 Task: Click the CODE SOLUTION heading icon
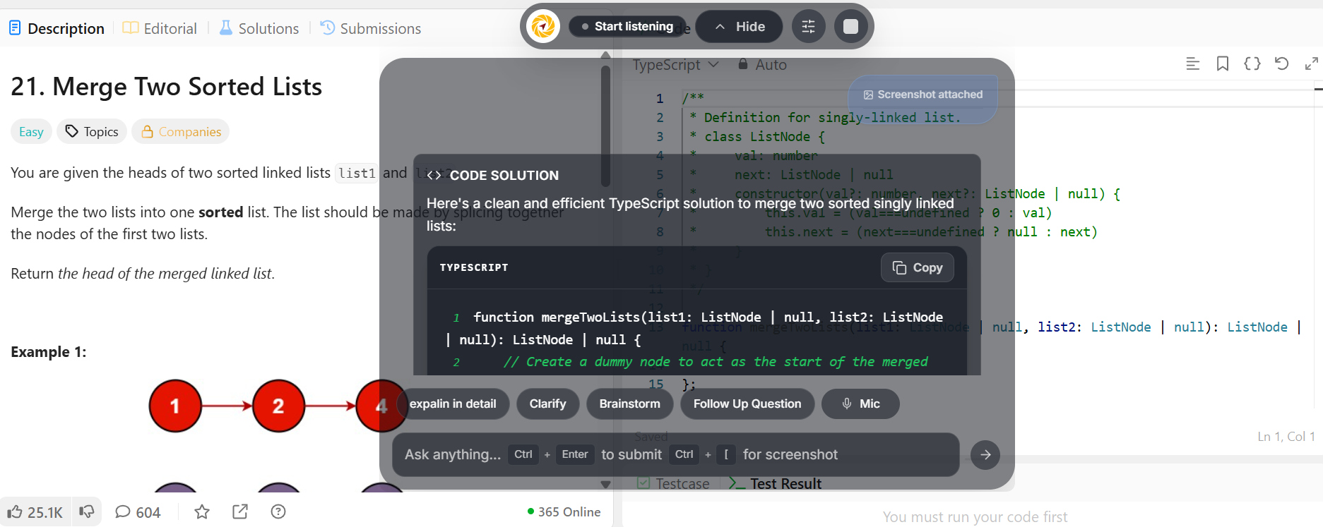pyautogui.click(x=434, y=175)
